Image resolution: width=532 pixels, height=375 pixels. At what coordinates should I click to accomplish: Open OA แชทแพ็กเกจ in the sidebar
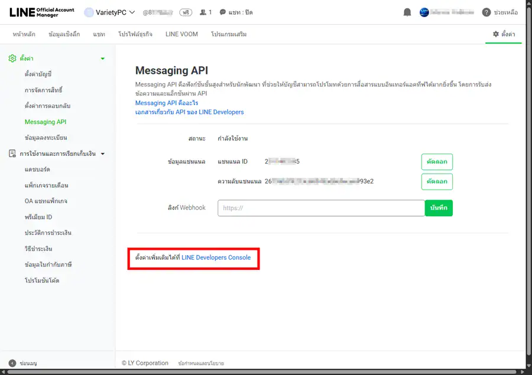pos(46,201)
